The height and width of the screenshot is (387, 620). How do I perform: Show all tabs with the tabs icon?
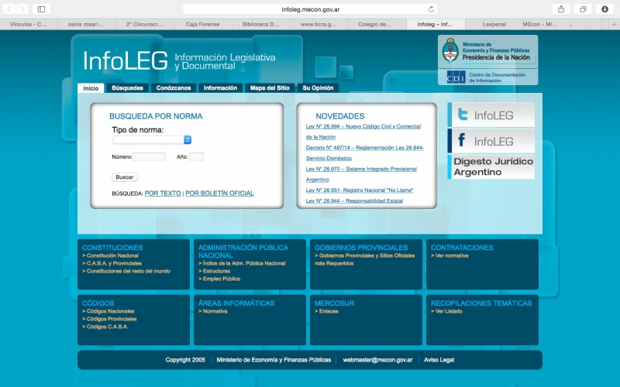(583, 9)
